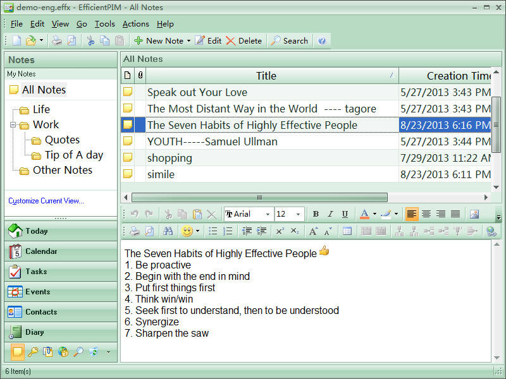The height and width of the screenshot is (379, 506).
Task: Click the Insert Table icon
Action: (x=347, y=231)
